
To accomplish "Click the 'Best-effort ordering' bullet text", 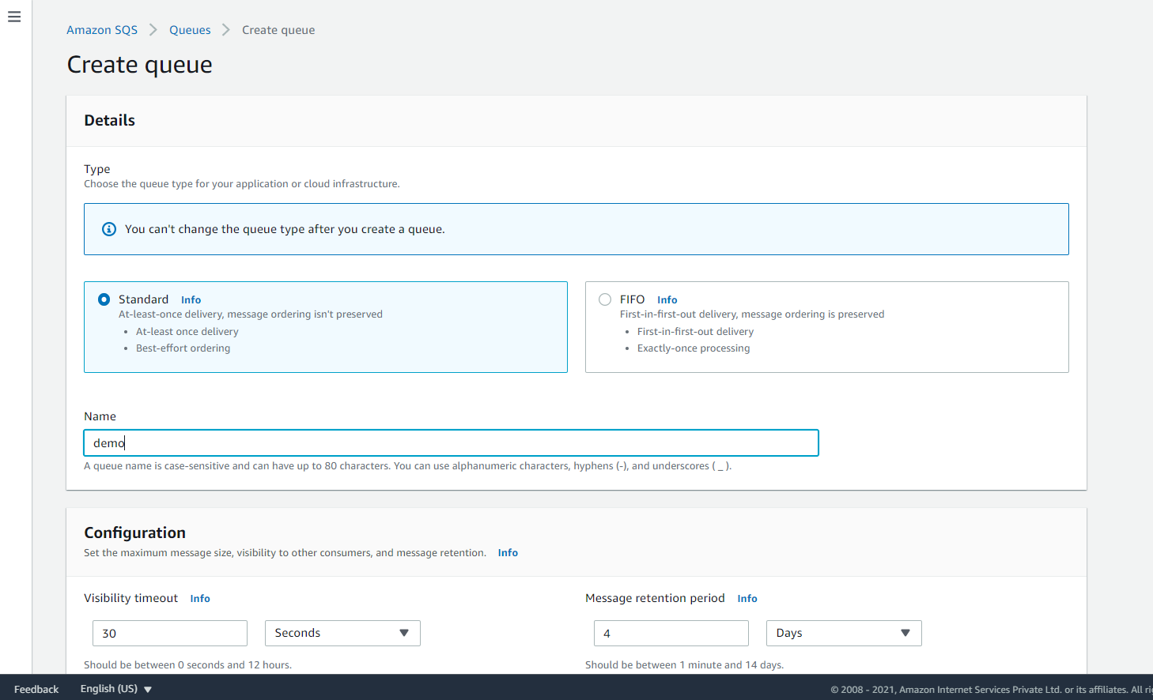I will pyautogui.click(x=183, y=348).
